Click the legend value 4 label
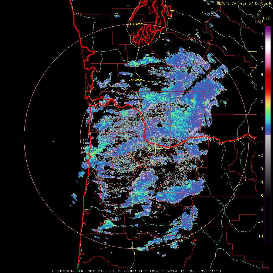Viewport: 273px width, 273px height. pos(262,75)
